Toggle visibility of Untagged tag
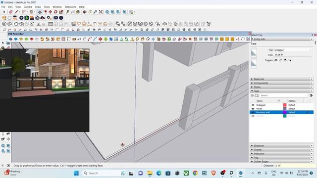Screen dimensions: 317x178 click(253, 105)
